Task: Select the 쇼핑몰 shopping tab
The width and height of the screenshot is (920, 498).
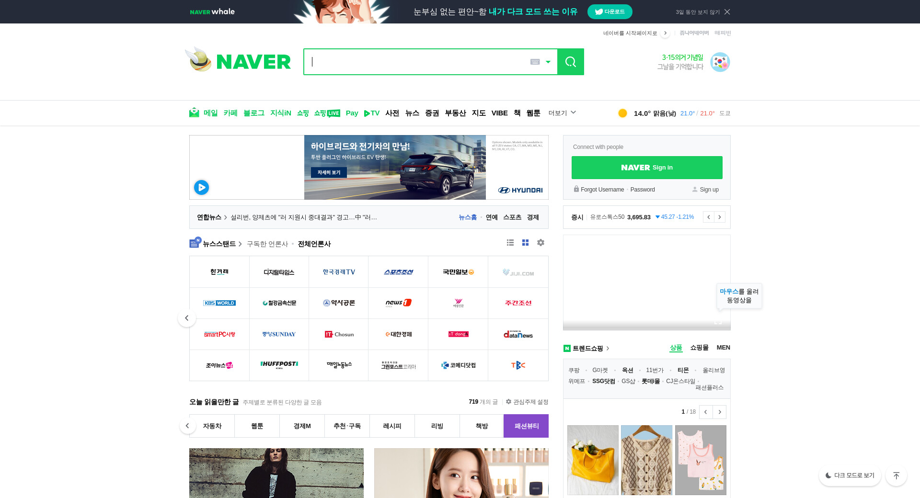Action: pyautogui.click(x=699, y=348)
